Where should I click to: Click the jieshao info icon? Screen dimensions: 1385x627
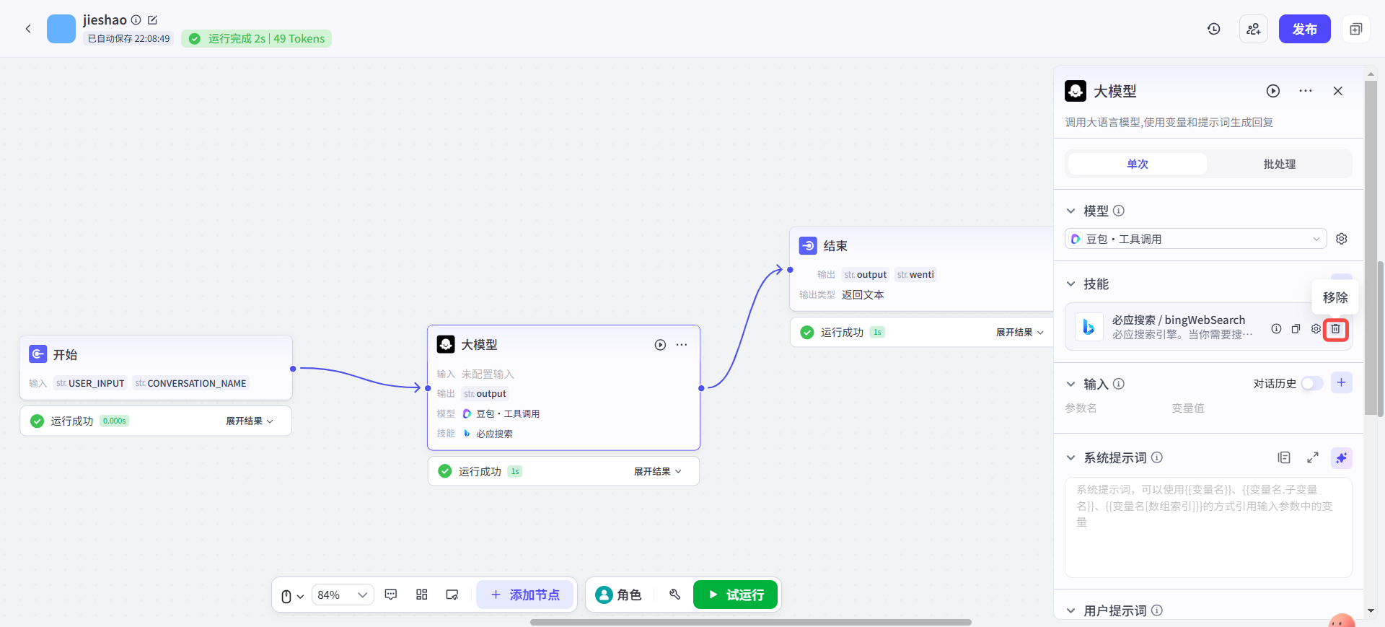pos(136,20)
